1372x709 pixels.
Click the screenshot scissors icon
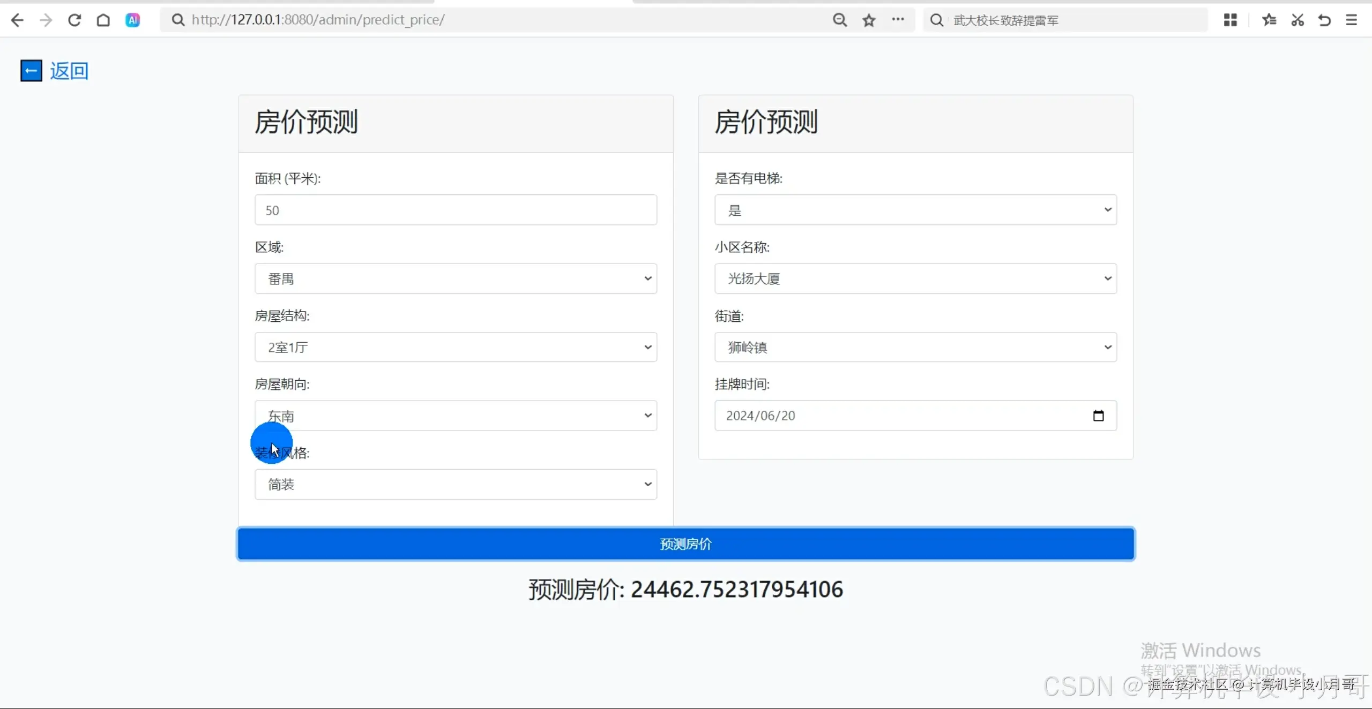point(1297,20)
